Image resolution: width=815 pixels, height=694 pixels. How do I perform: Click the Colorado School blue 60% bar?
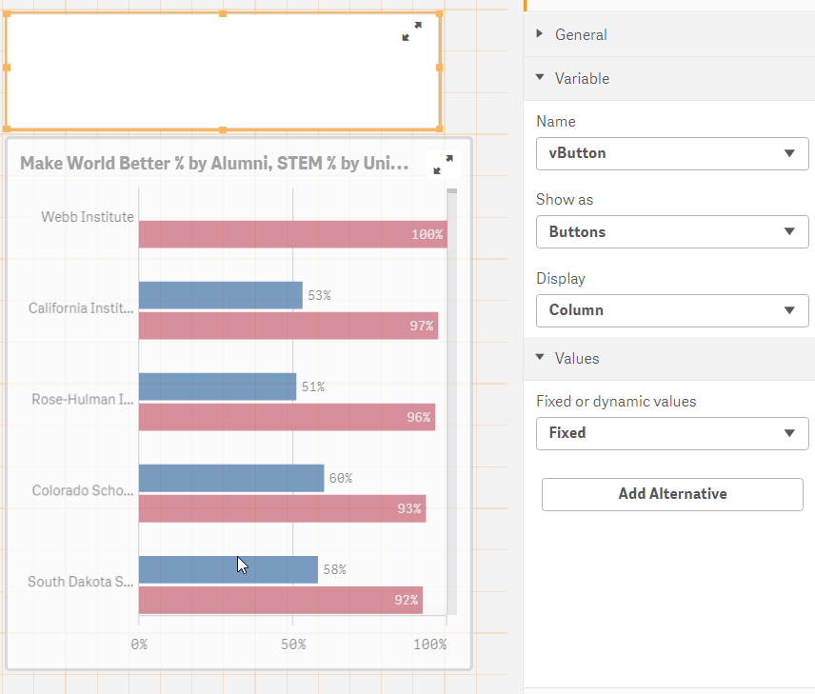click(x=231, y=478)
